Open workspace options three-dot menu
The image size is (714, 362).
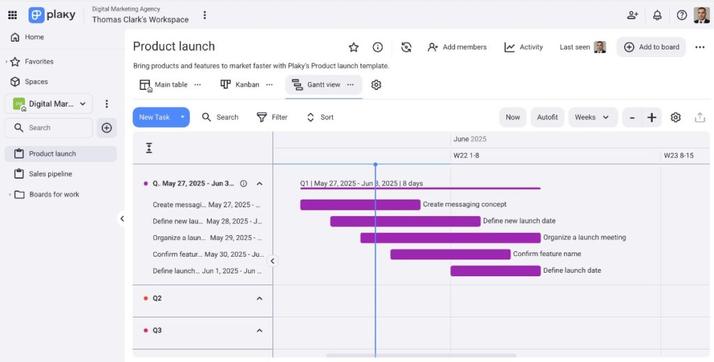coord(204,15)
